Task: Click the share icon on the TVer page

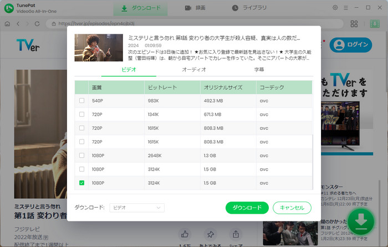Action: click(236, 234)
